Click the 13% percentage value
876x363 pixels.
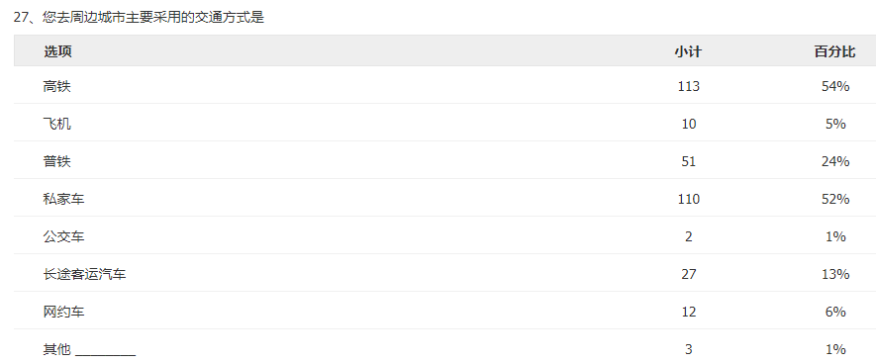pos(835,274)
